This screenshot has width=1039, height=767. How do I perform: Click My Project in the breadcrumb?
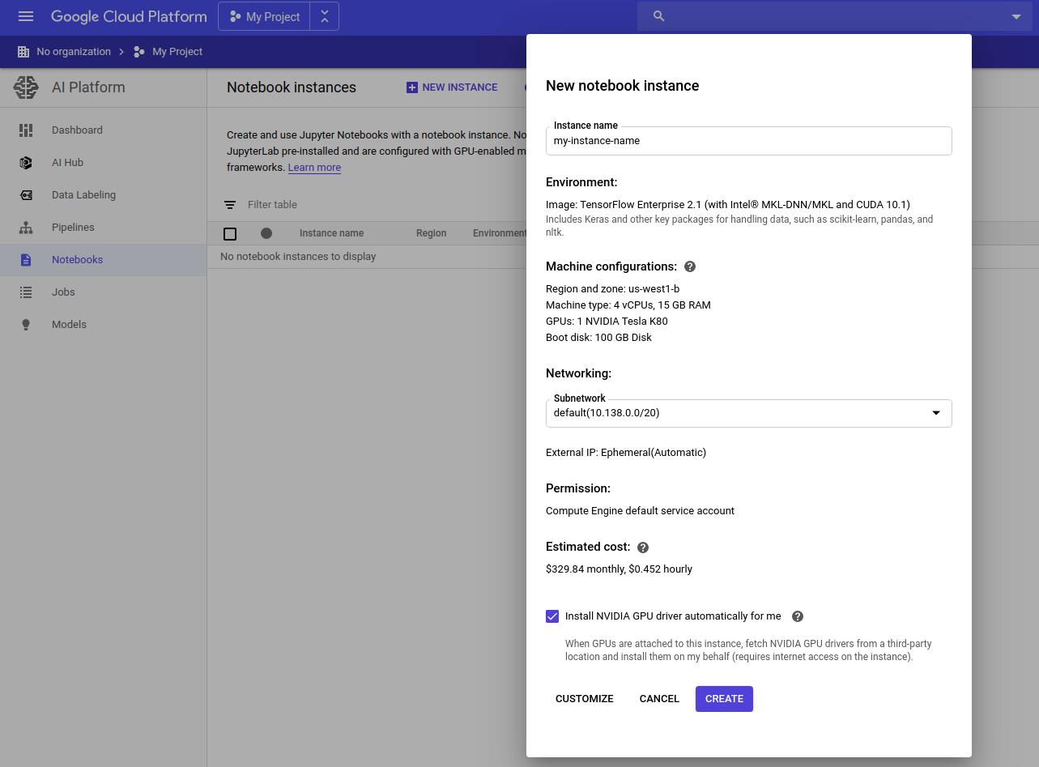[x=177, y=52]
